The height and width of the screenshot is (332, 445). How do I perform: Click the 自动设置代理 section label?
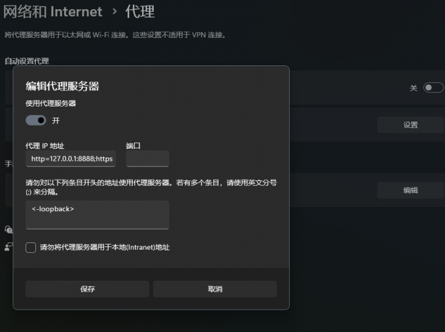pos(27,61)
